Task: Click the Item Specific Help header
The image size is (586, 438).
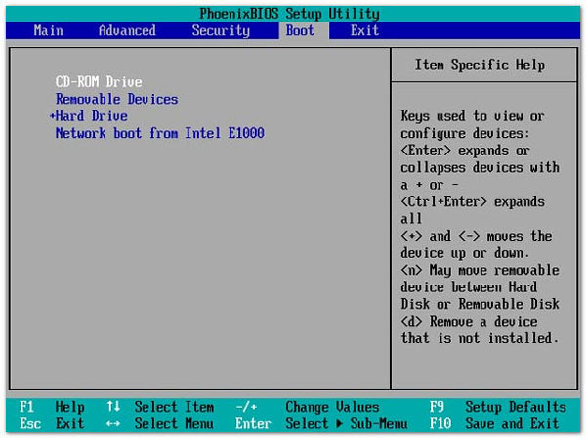Action: click(x=480, y=65)
